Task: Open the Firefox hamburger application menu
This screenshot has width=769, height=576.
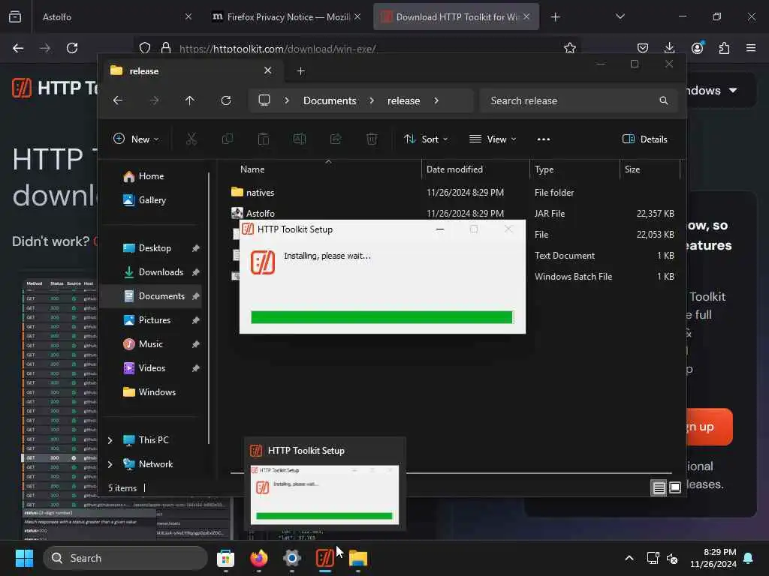Action: tap(751, 48)
